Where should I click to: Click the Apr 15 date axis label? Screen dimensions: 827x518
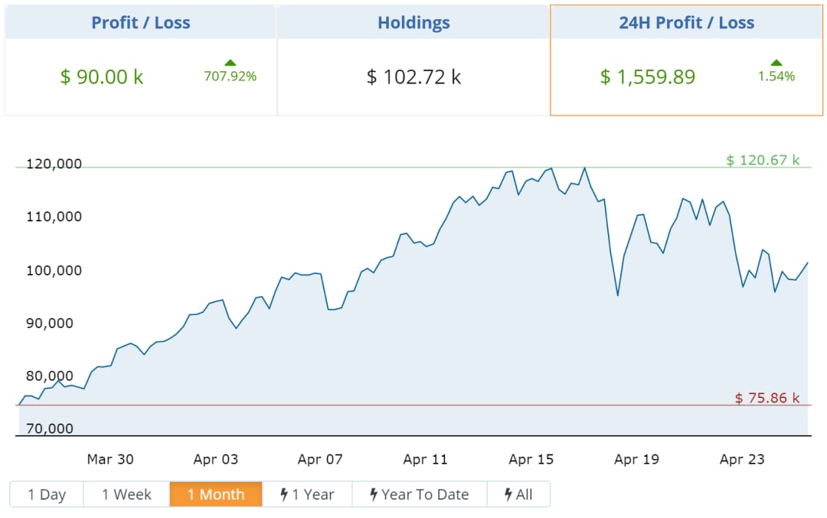click(x=531, y=459)
